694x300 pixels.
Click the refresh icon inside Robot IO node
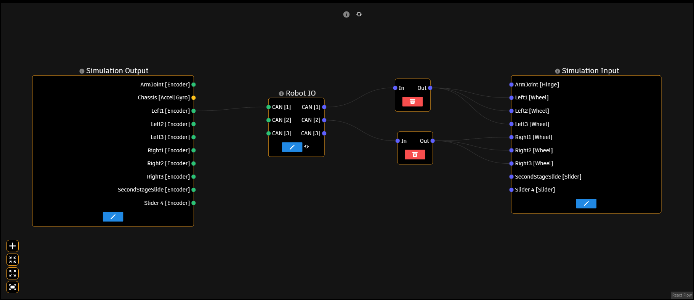306,147
